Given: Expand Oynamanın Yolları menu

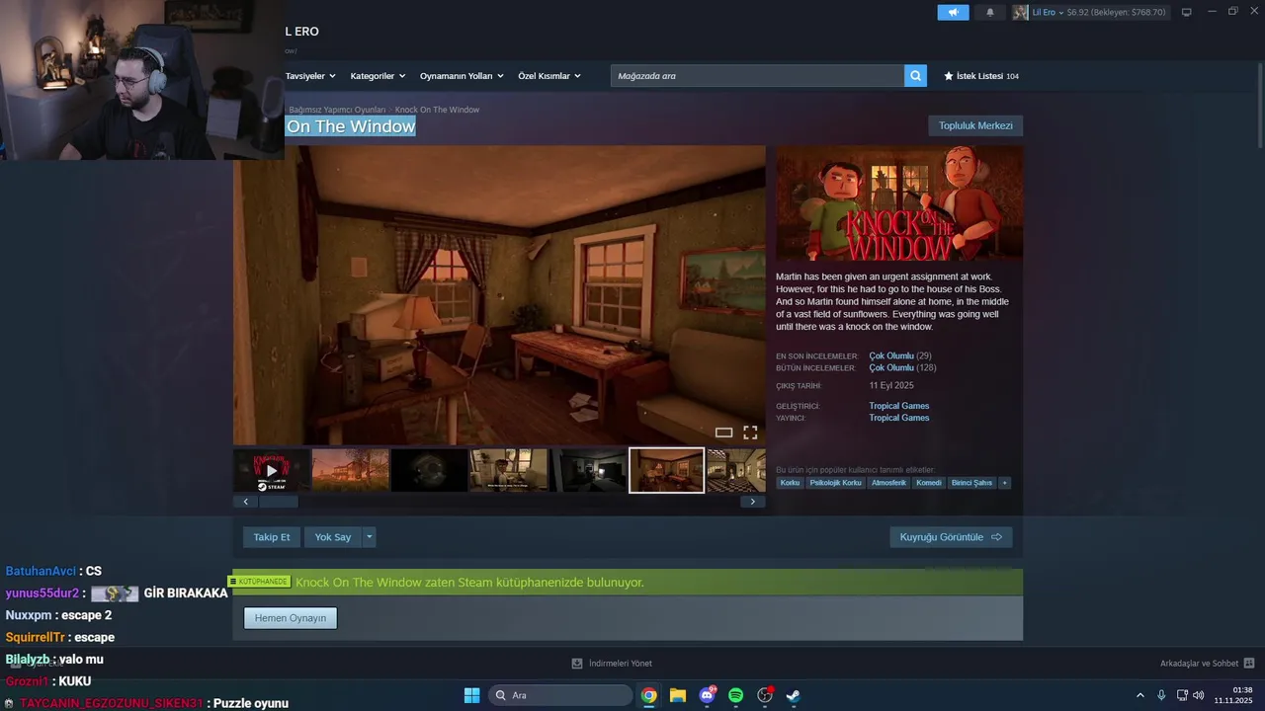Looking at the screenshot, I should click(x=462, y=76).
